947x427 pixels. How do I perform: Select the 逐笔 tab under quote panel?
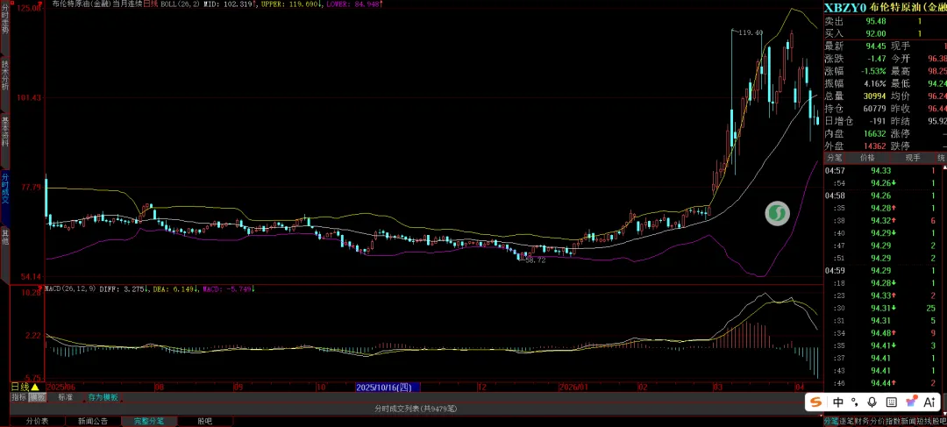click(846, 421)
